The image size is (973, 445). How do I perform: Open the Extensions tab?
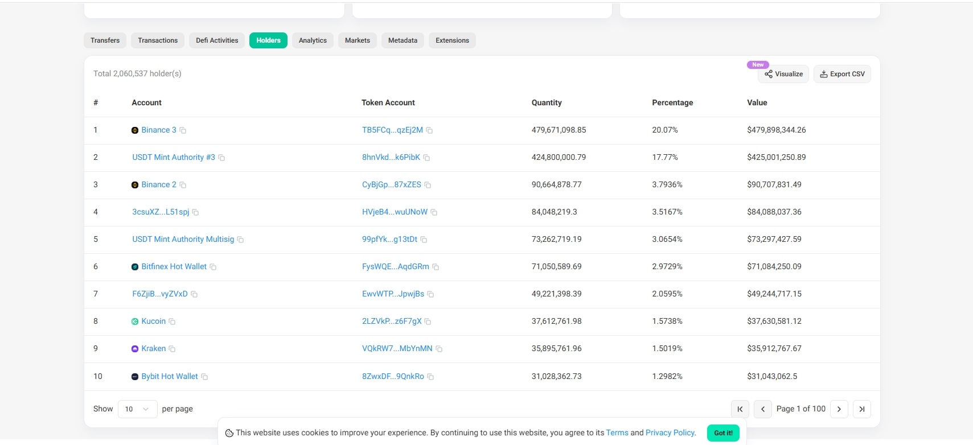[452, 40]
